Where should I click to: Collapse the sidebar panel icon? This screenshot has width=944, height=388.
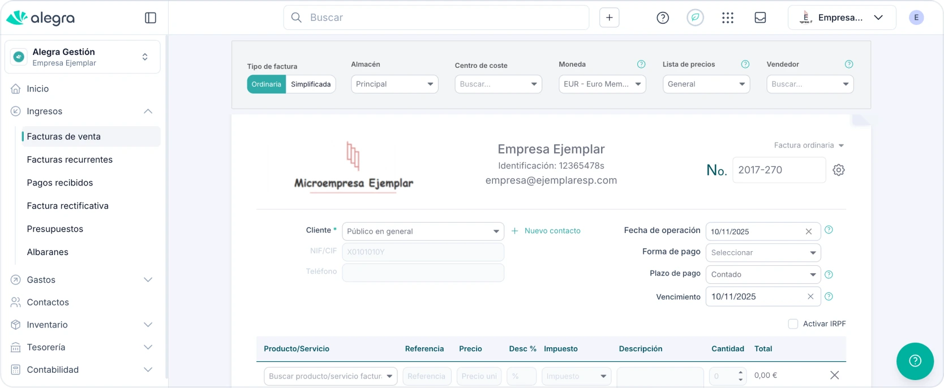(x=151, y=18)
